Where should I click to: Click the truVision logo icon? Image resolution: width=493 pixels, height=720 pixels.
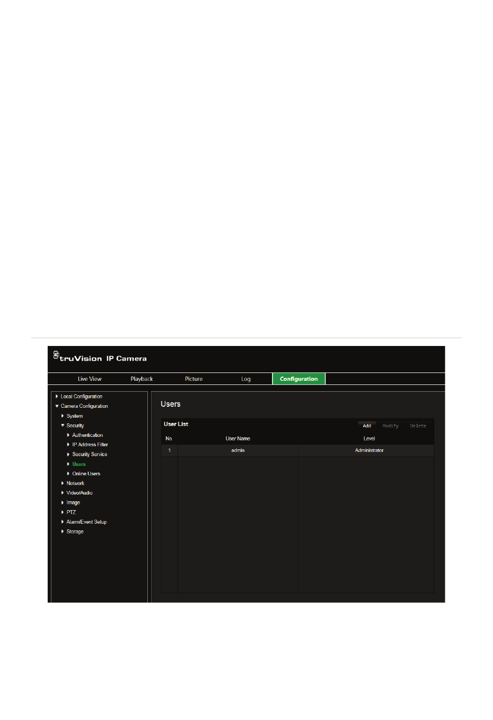(x=56, y=355)
